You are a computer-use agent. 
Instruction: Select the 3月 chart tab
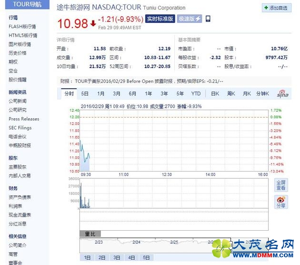point(117,94)
